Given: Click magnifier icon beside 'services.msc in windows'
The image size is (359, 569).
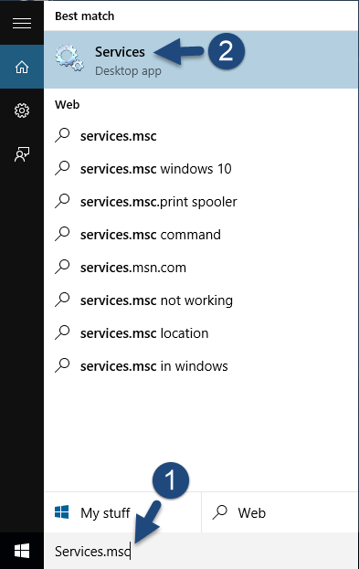Looking at the screenshot, I should pos(62,365).
